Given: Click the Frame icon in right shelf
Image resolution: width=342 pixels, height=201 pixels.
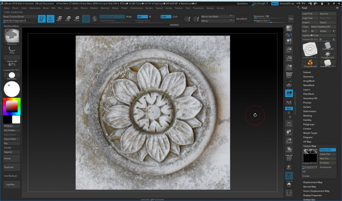Looking at the screenshot, I should tap(289, 123).
